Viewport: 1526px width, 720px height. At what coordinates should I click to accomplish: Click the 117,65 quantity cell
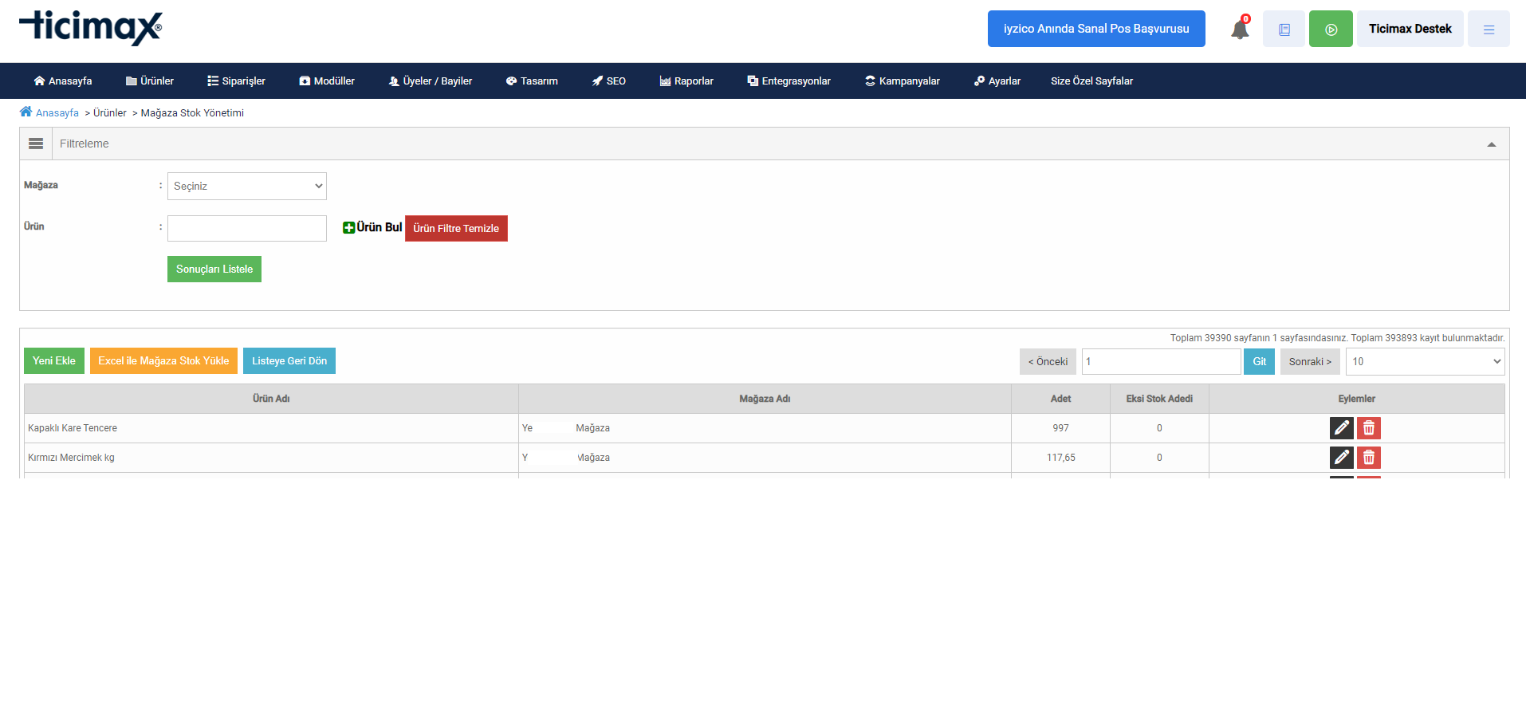(x=1060, y=458)
